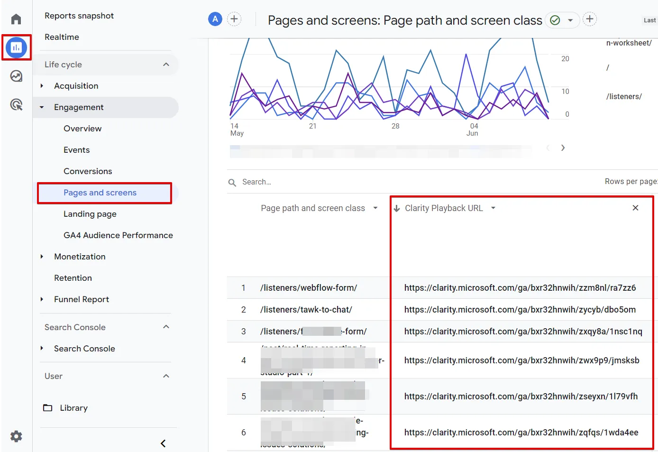The width and height of the screenshot is (658, 452).
Task: Open Conversions report
Action: click(x=88, y=171)
